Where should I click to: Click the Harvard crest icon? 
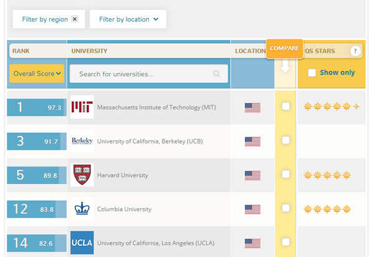[82, 175]
